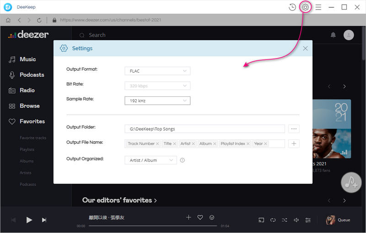
Task: Open Albums under Favorites
Action: [27, 161]
